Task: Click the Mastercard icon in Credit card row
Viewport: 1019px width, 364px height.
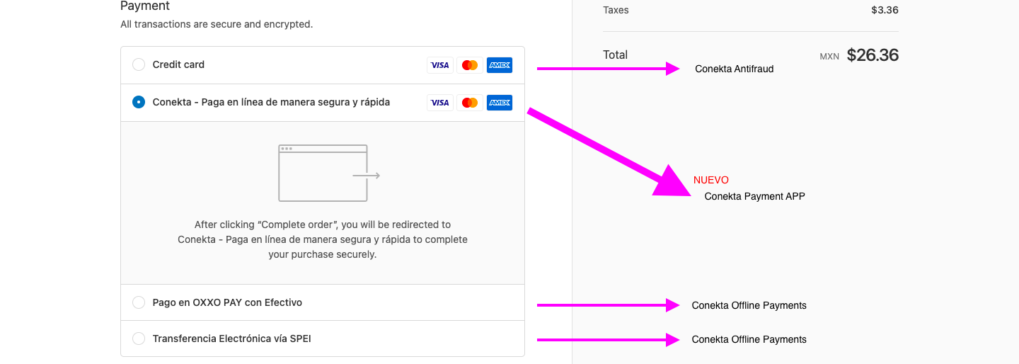Action: (x=470, y=65)
